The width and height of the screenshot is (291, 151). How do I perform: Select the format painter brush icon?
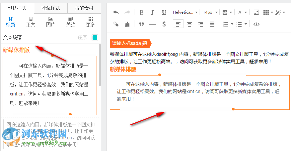(127, 24)
